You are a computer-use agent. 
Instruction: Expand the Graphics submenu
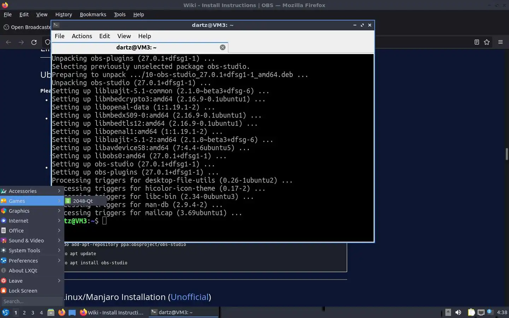[x=32, y=211]
